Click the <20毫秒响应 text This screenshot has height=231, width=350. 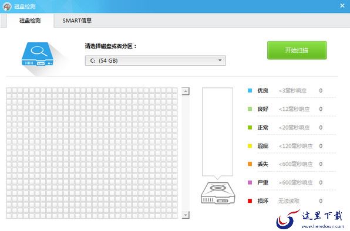pyautogui.click(x=294, y=128)
